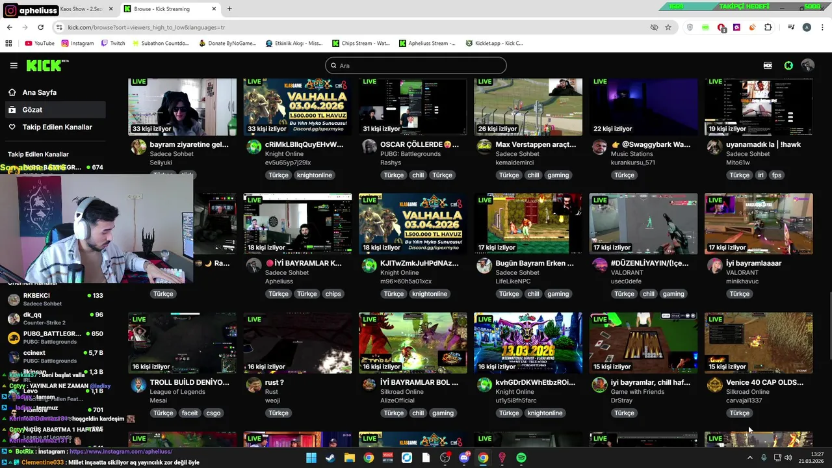Click the csgo tag under Mesai stream

click(213, 413)
